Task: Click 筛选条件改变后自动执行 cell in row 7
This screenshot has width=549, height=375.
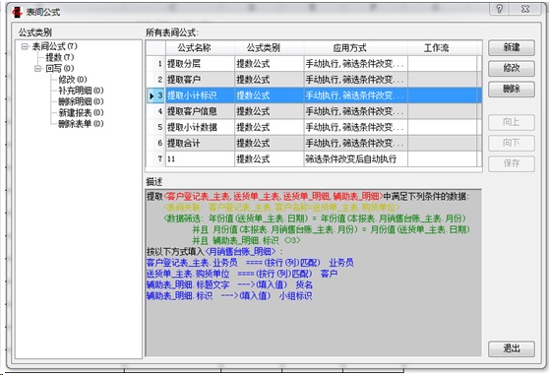Action: 356,159
